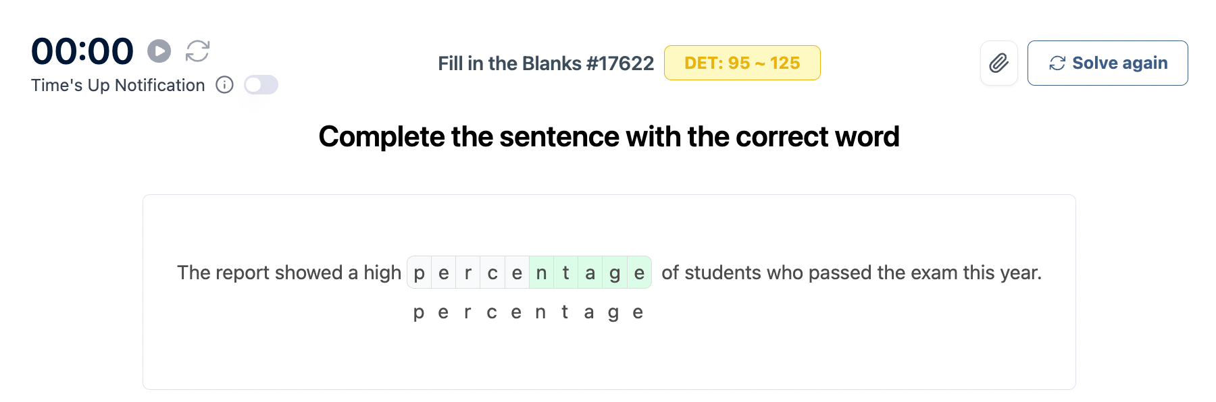The height and width of the screenshot is (402, 1216).
Task: Click the green letter box containing 'g'
Action: [x=615, y=272]
